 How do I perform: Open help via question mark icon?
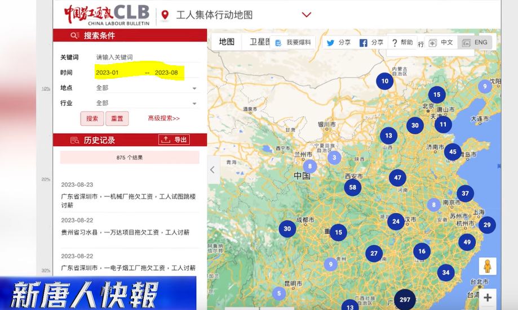pos(395,43)
